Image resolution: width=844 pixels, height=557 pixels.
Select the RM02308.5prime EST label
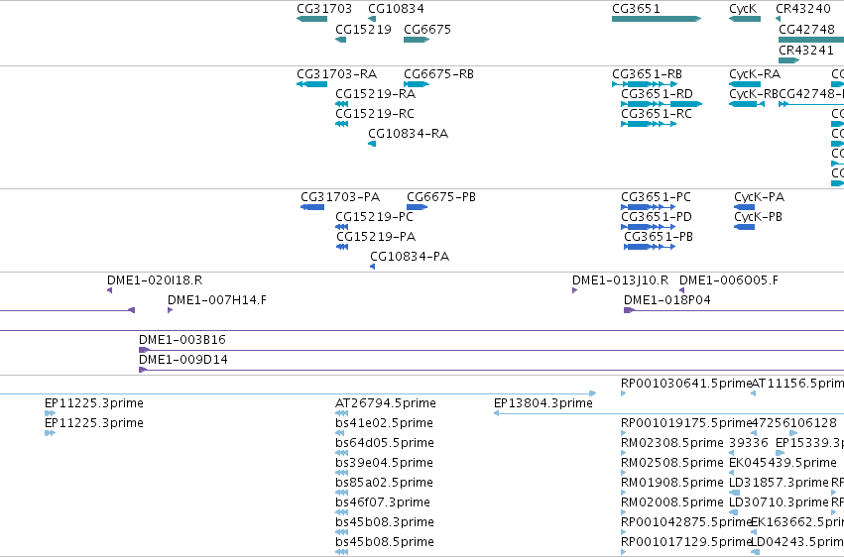pos(672,444)
